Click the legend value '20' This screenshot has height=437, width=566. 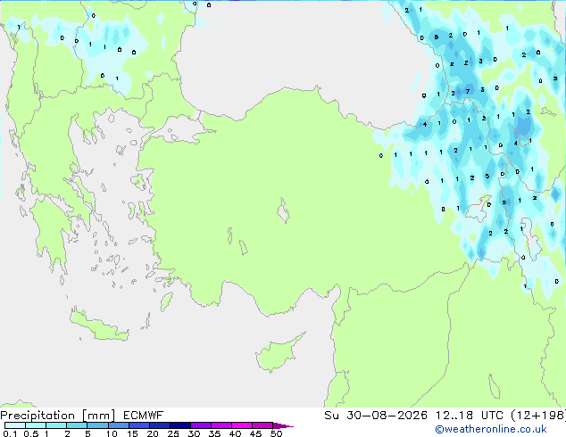(153, 433)
